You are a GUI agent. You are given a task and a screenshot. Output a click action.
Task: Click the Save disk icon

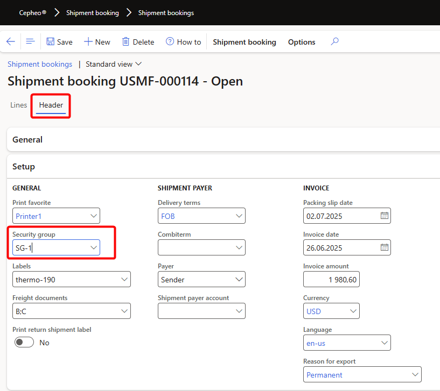pyautogui.click(x=51, y=42)
